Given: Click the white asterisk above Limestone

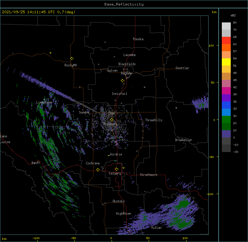Looking at the screenshot, I should point(44,99).
